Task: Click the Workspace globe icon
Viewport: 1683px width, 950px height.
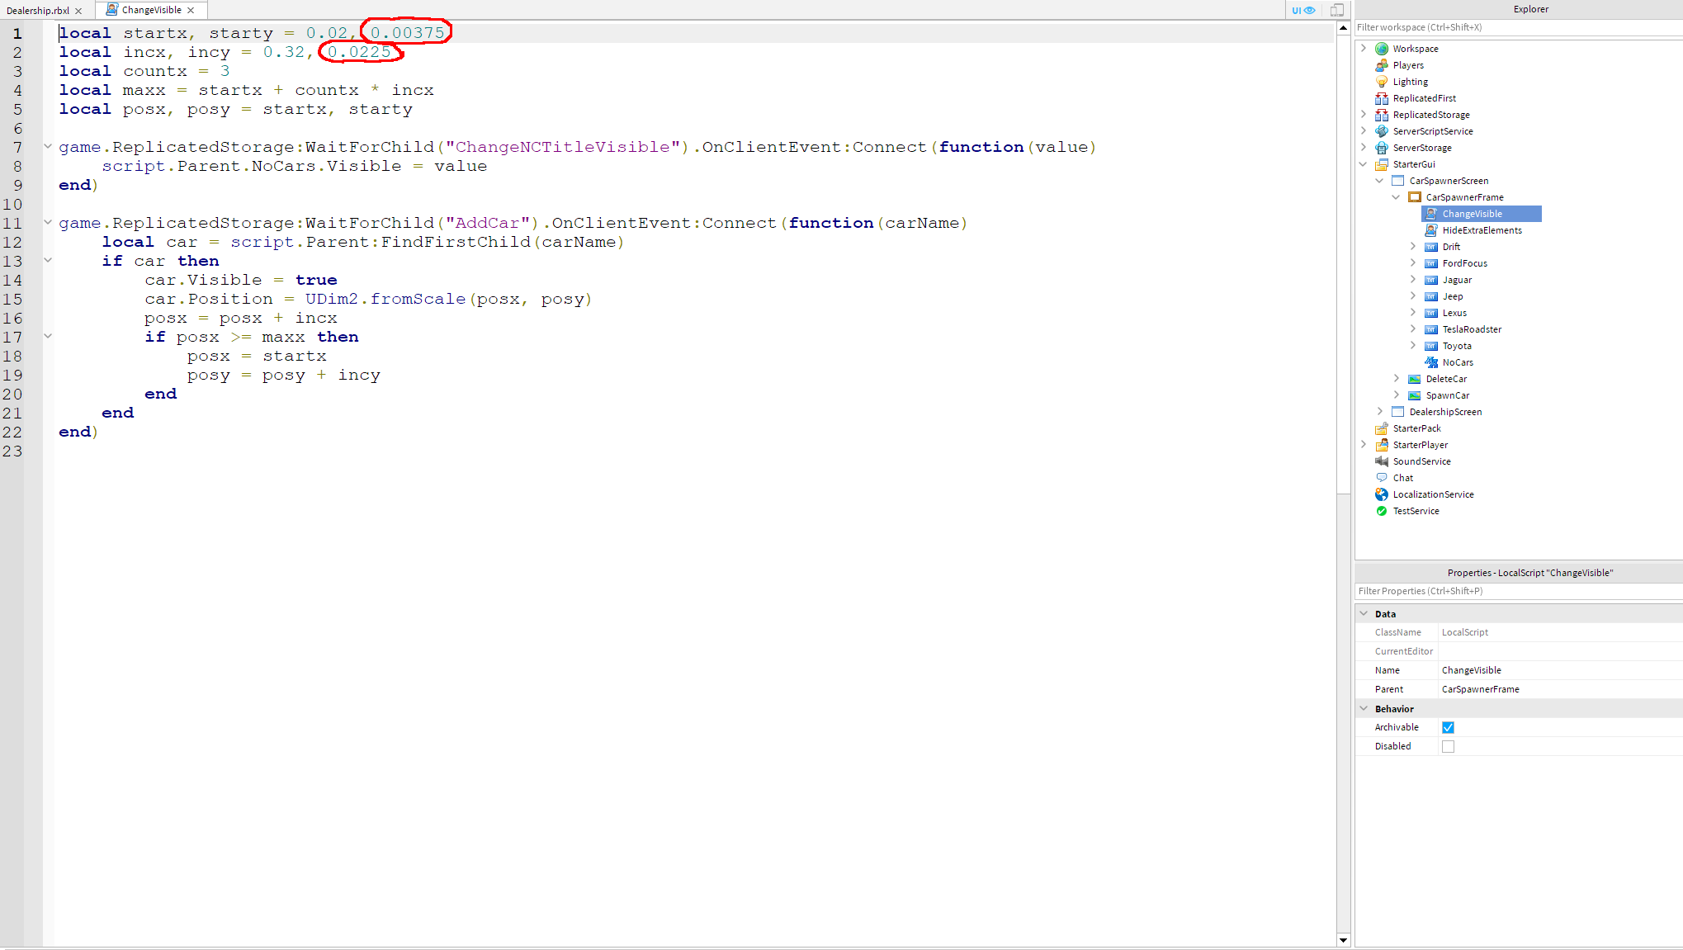Action: click(x=1382, y=49)
